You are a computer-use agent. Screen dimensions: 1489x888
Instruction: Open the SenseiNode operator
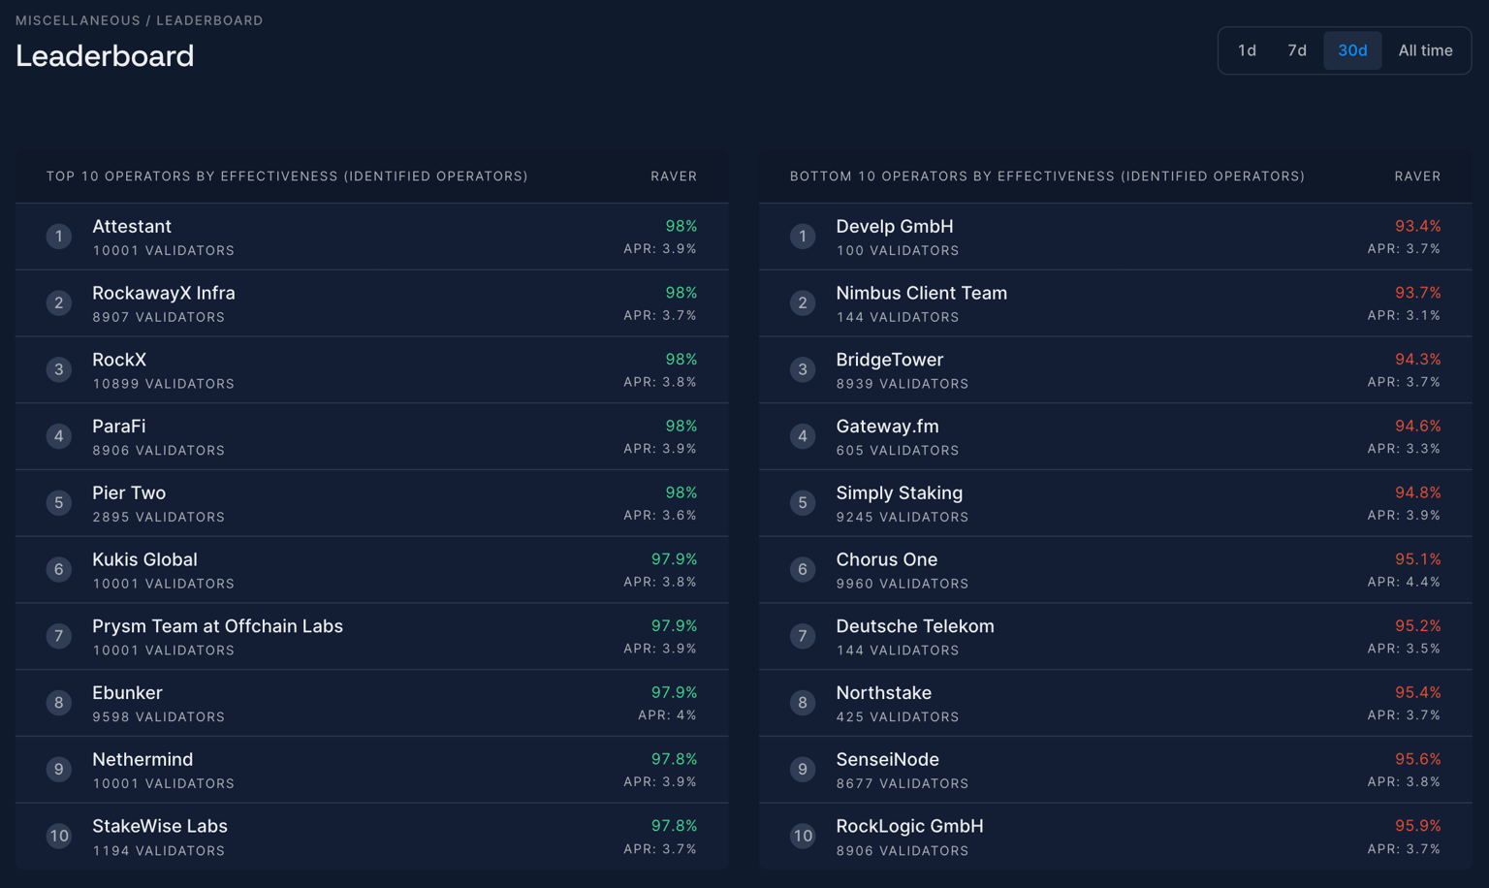click(888, 760)
